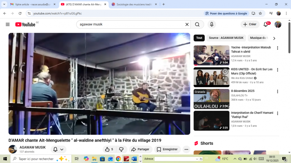Bookmark this page with the star icon
Image resolution: width=291 pixels, height=163 pixels.
click(x=260, y=13)
